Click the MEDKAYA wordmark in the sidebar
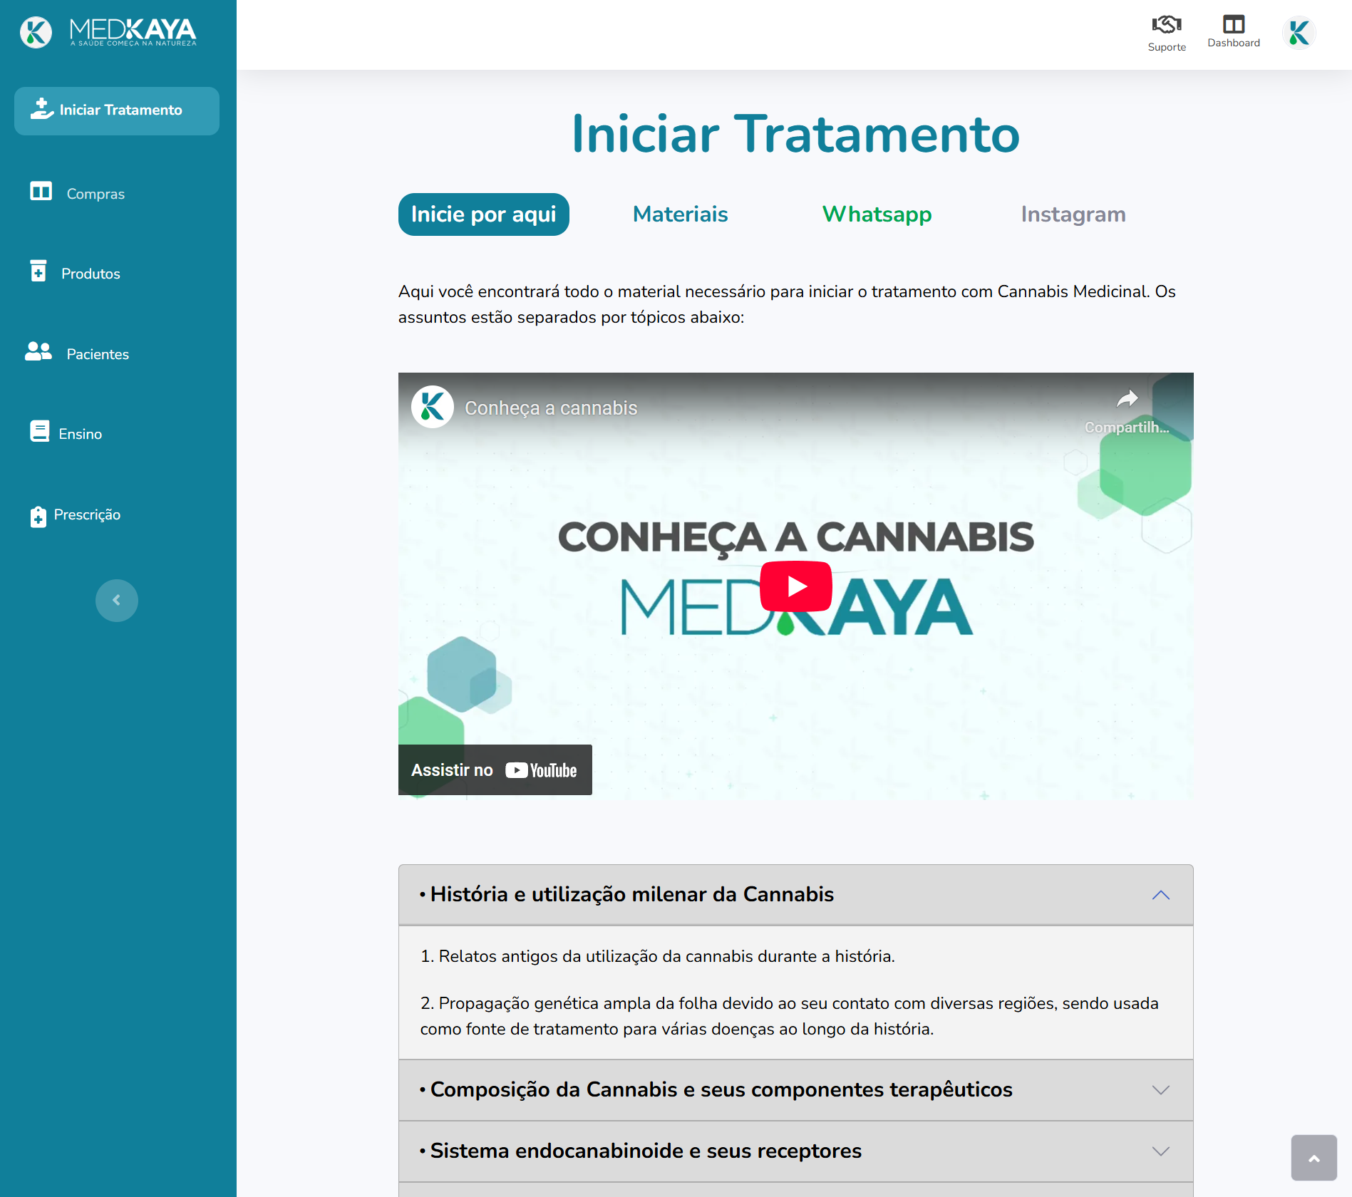Image resolution: width=1352 pixels, height=1197 pixels. click(x=133, y=31)
